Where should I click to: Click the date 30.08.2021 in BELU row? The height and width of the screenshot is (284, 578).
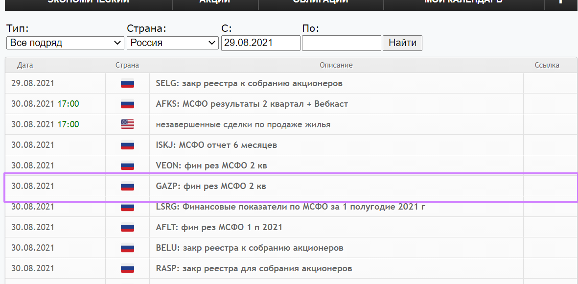[x=32, y=248]
